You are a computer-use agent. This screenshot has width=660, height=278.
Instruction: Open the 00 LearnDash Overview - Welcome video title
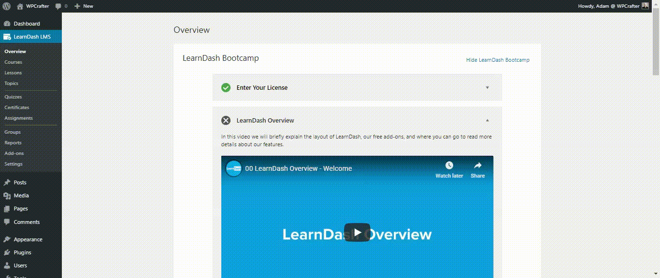299,168
